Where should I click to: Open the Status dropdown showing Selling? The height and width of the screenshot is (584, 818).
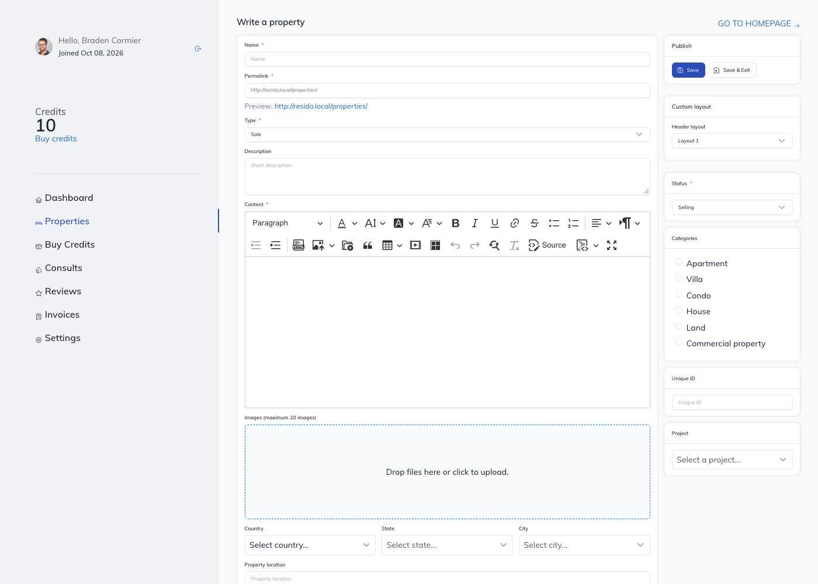[x=732, y=207]
